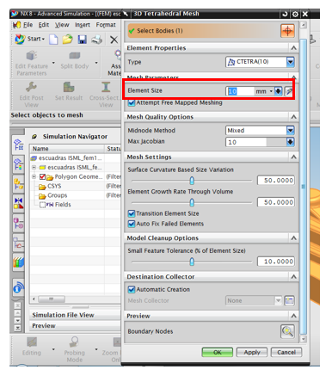
Task: Toggle Attempt Free Mapped Meshing checkbox
Action: [132, 102]
